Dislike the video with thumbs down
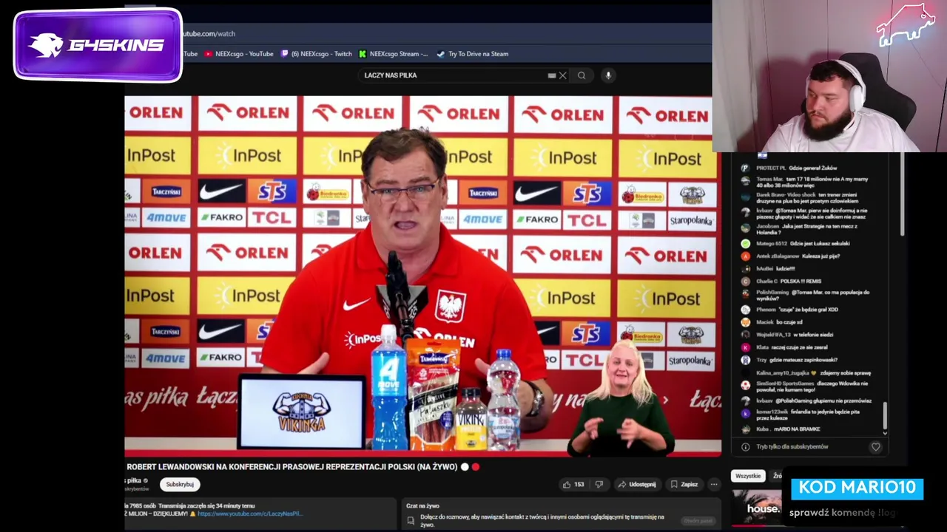This screenshot has width=947, height=532. 599,485
